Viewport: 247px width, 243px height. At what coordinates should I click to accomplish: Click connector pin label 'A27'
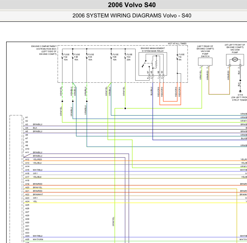pyautogui.click(x=27, y=212)
